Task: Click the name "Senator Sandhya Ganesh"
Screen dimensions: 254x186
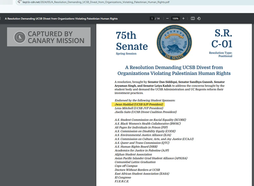Action: [x=195, y=82]
